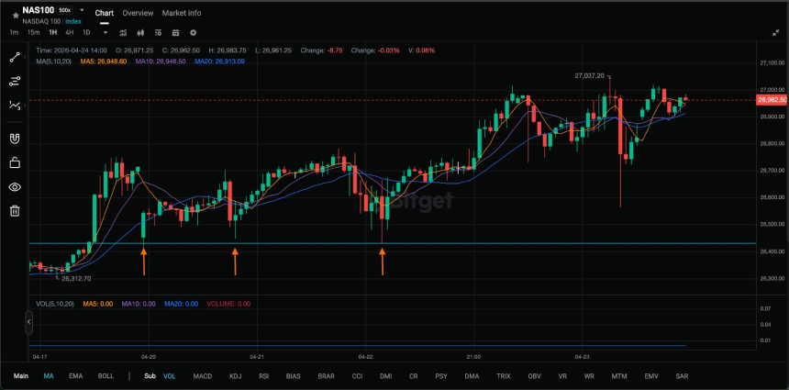
Task: Click the VOLUME: 0.00 label
Action: click(x=228, y=304)
